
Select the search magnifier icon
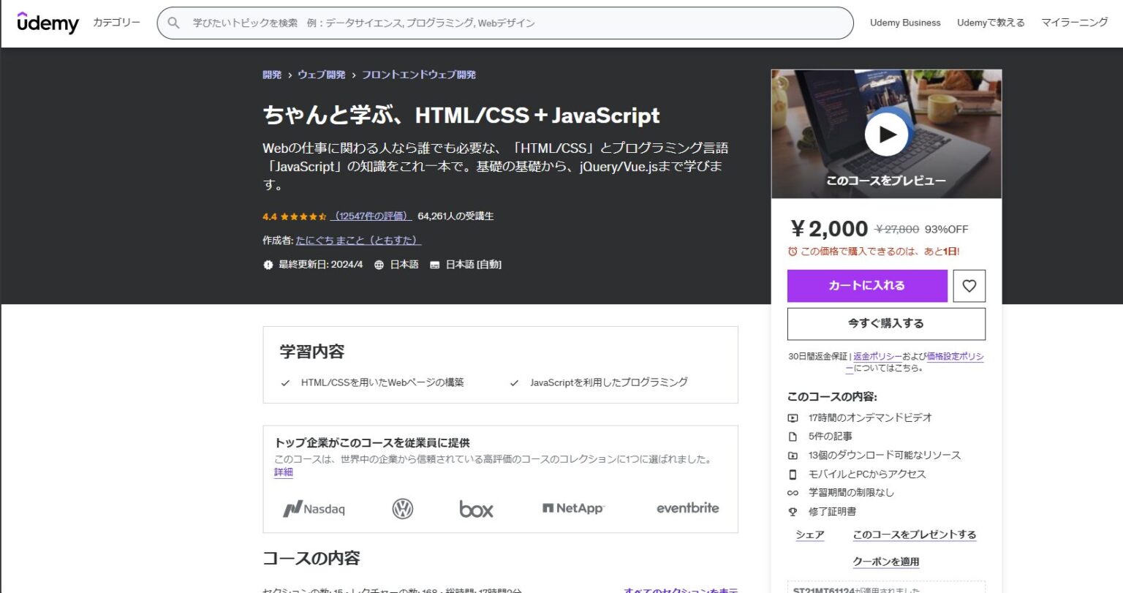coord(173,23)
